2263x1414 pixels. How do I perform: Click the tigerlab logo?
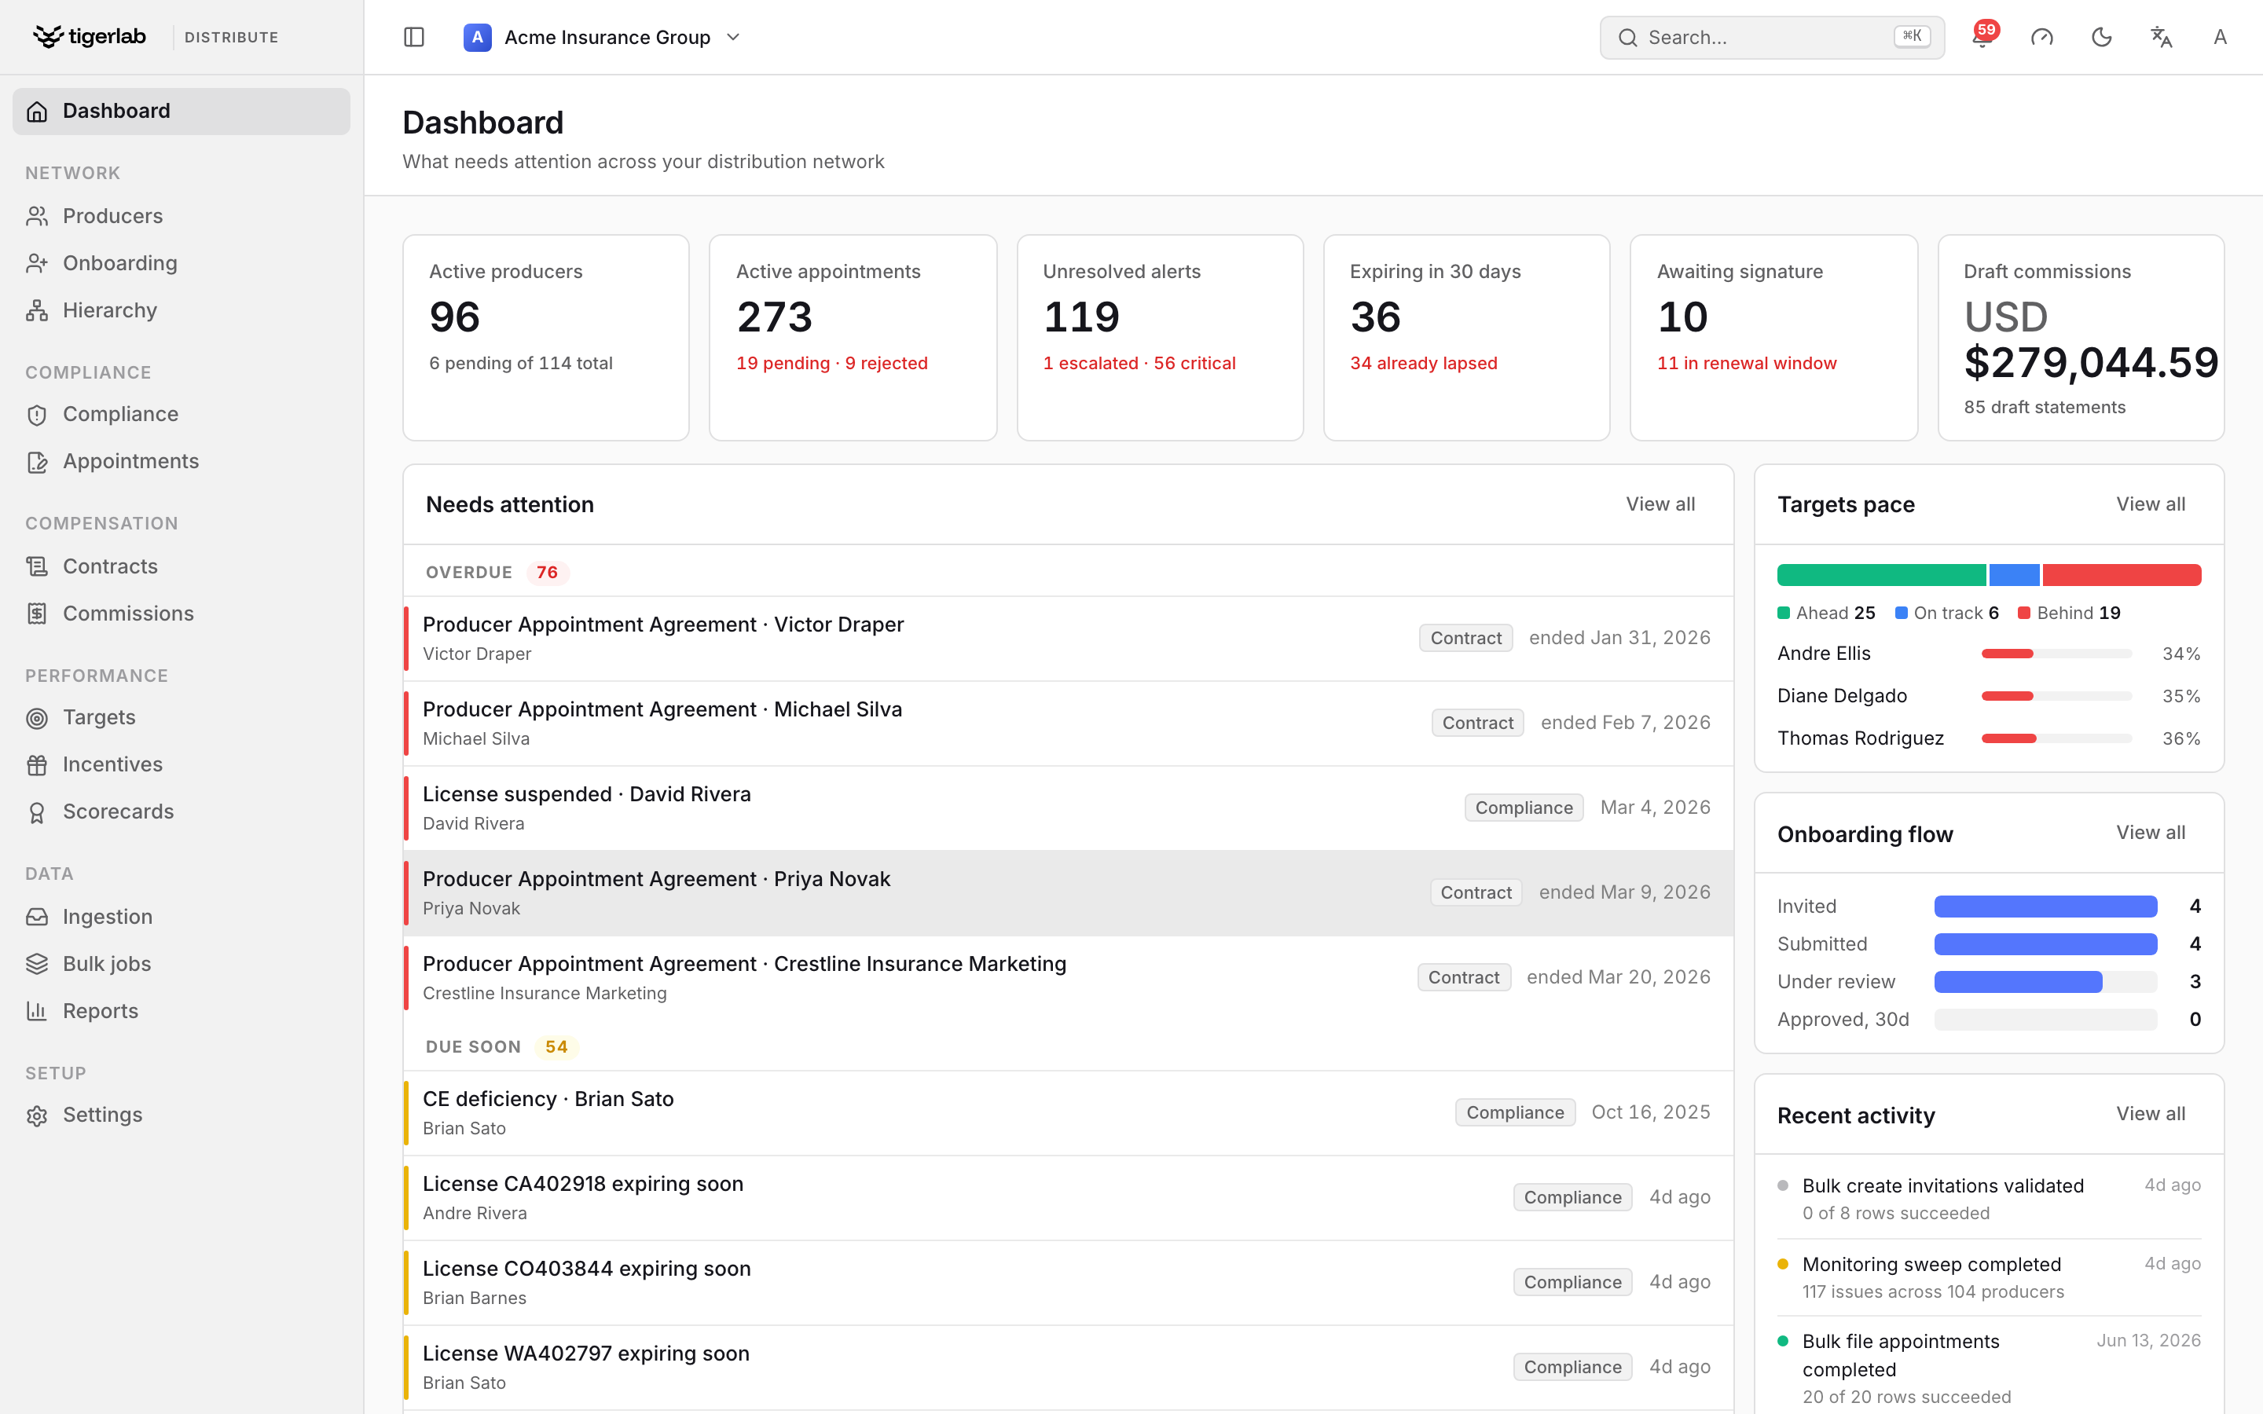coord(89,36)
